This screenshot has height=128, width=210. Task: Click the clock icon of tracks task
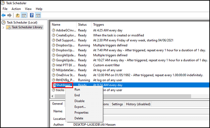(x=53, y=90)
